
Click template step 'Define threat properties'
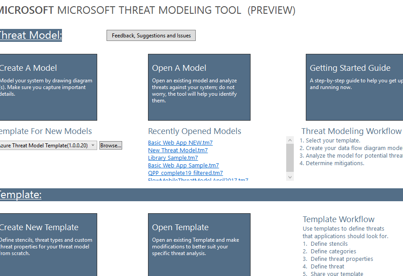tap(338, 259)
